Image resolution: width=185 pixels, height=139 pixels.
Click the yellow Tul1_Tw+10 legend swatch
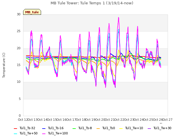point(121,129)
